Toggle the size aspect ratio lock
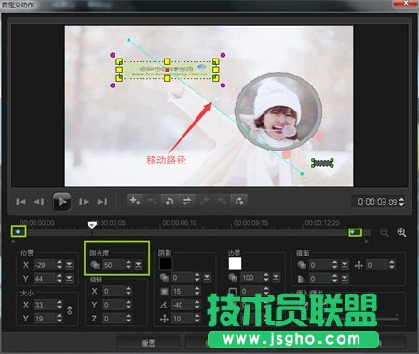 (70, 310)
